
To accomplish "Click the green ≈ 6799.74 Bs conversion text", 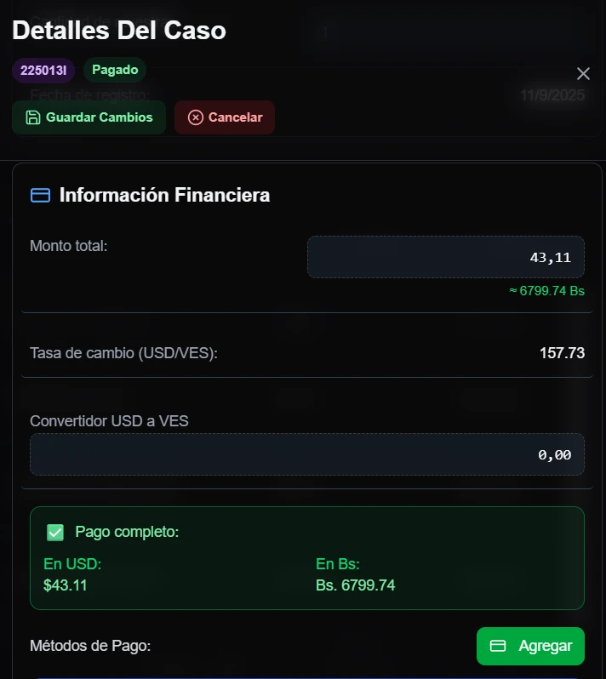I will (546, 291).
